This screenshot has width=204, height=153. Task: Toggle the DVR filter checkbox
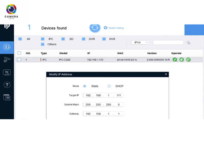tap(83, 39)
